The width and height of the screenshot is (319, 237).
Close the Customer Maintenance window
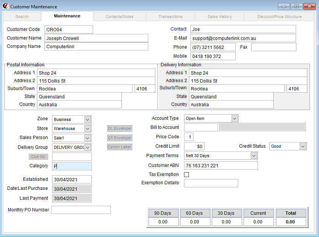[310, 6]
